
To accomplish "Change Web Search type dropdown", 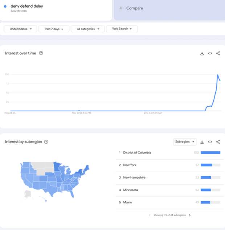I will coord(122,29).
